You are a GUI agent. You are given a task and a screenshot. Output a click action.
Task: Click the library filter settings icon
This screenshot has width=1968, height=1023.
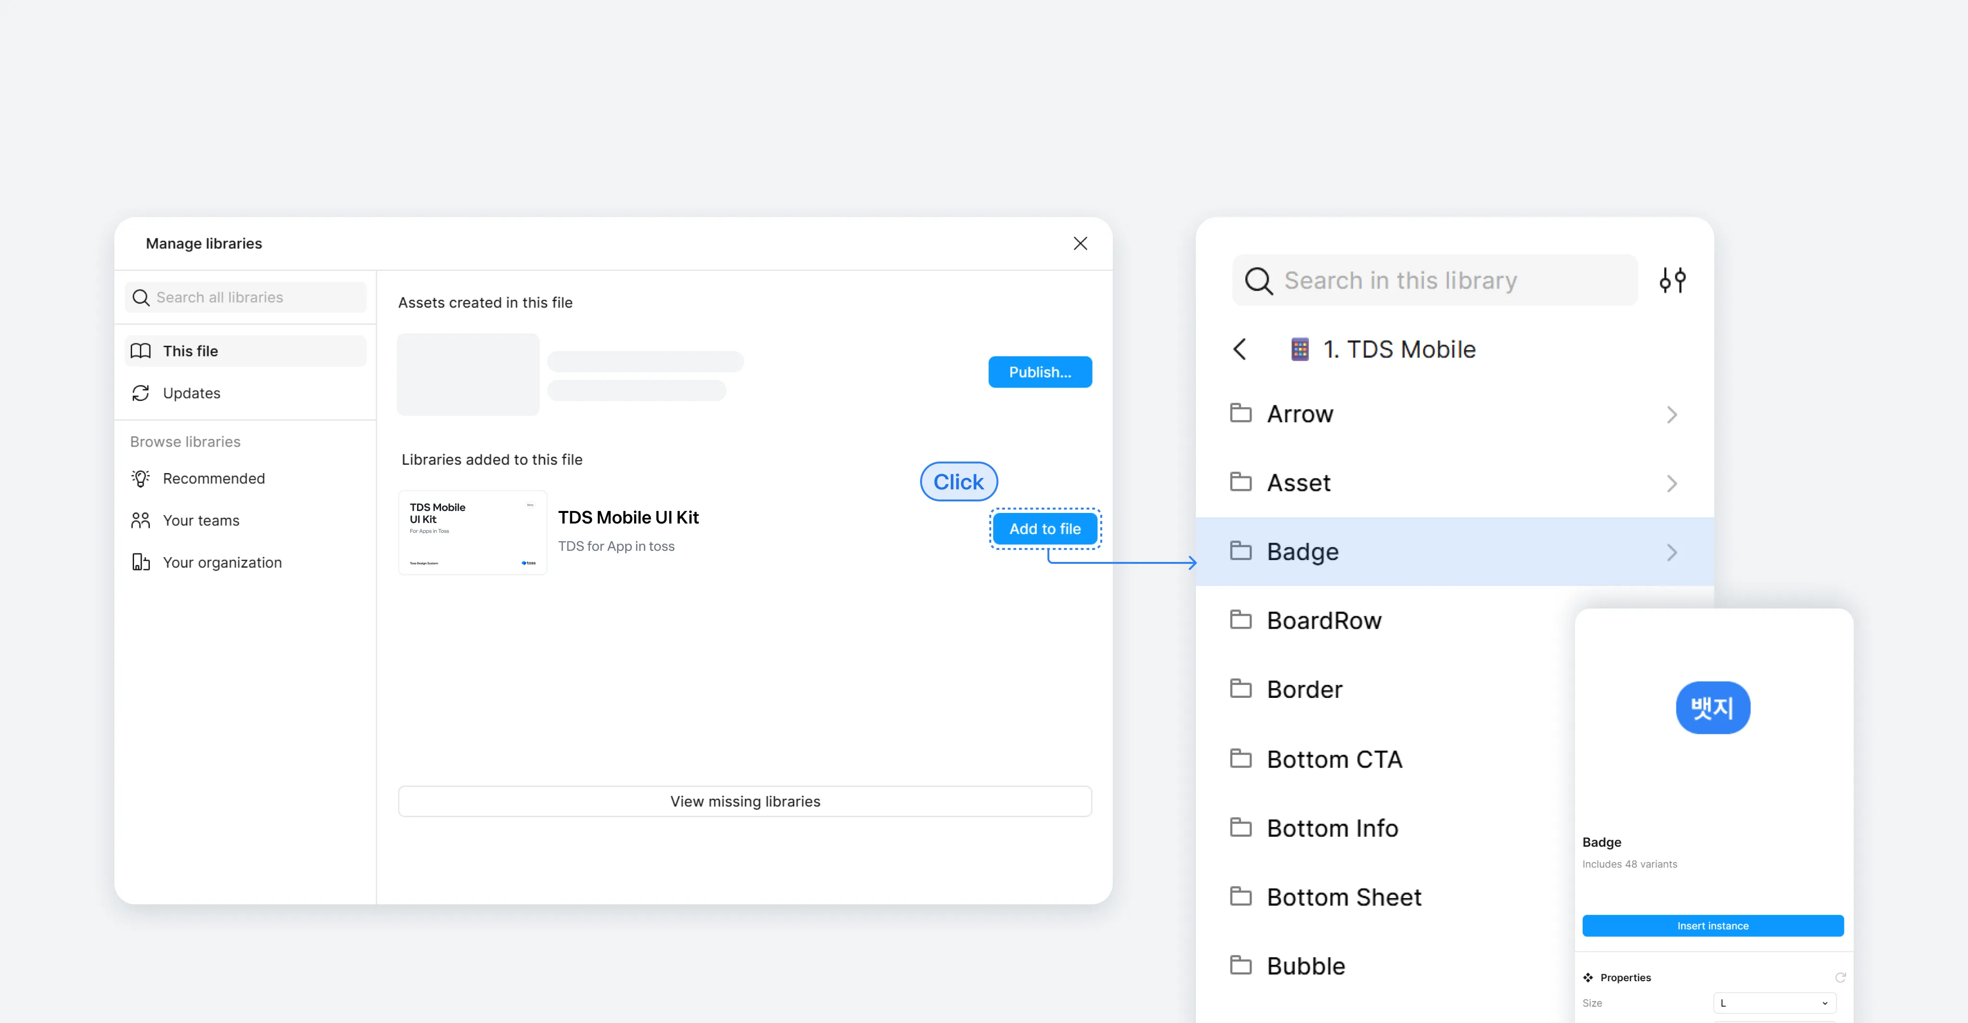pyautogui.click(x=1673, y=280)
